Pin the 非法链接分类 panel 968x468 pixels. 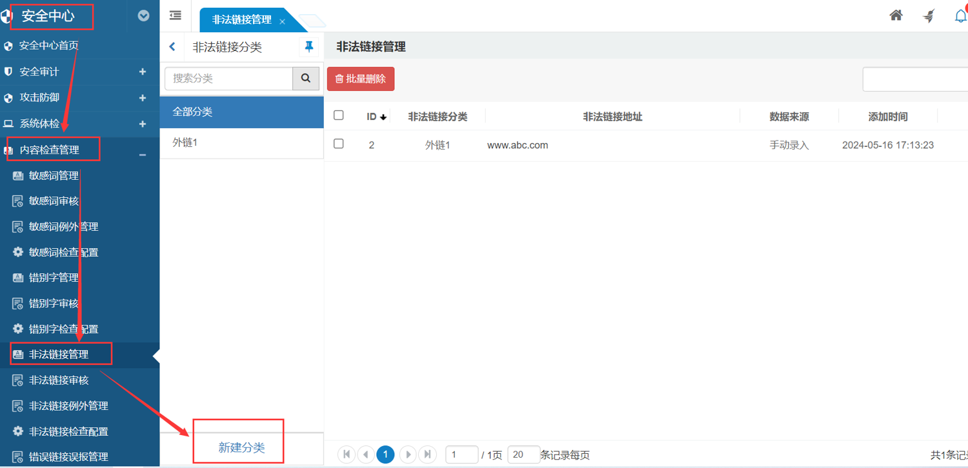pos(308,46)
